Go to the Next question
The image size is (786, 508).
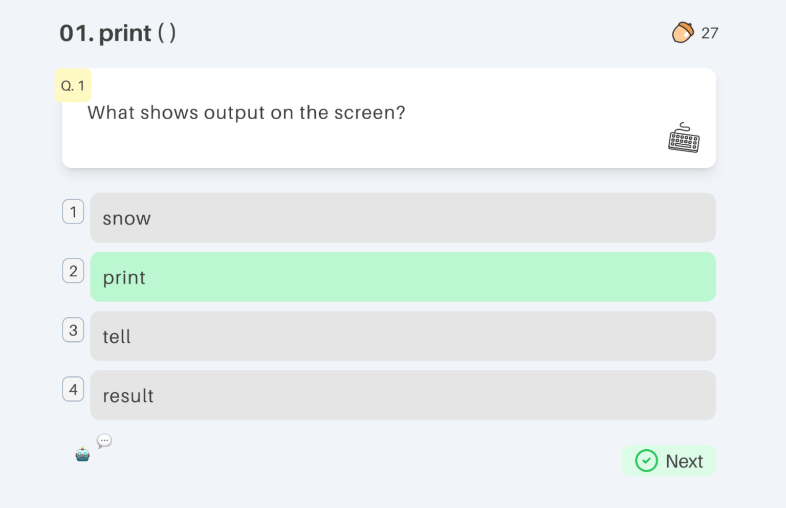[669, 461]
